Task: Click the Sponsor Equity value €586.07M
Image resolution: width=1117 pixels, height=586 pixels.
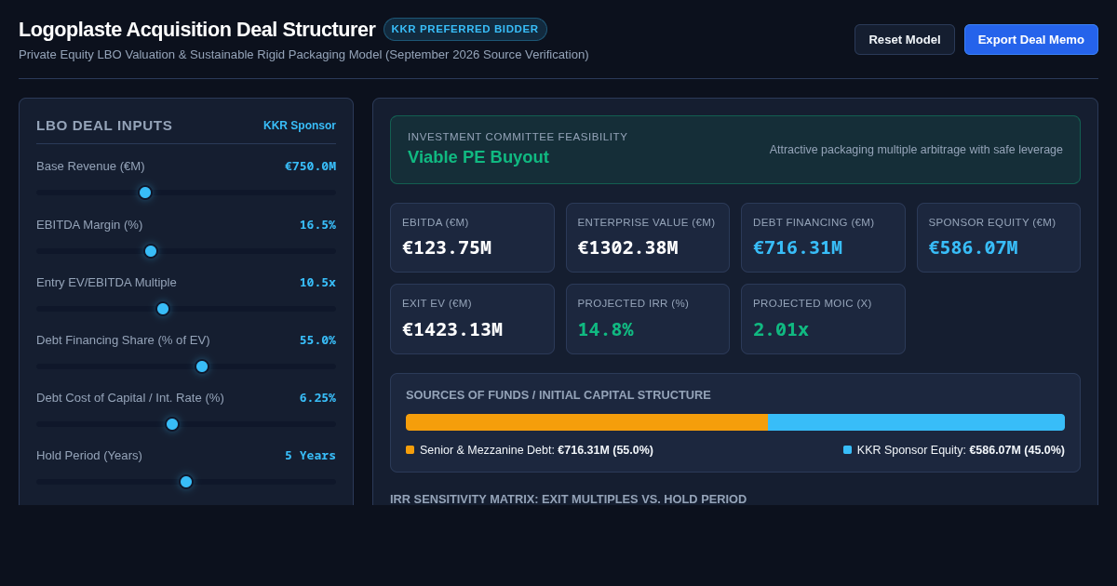Action: coord(973,247)
